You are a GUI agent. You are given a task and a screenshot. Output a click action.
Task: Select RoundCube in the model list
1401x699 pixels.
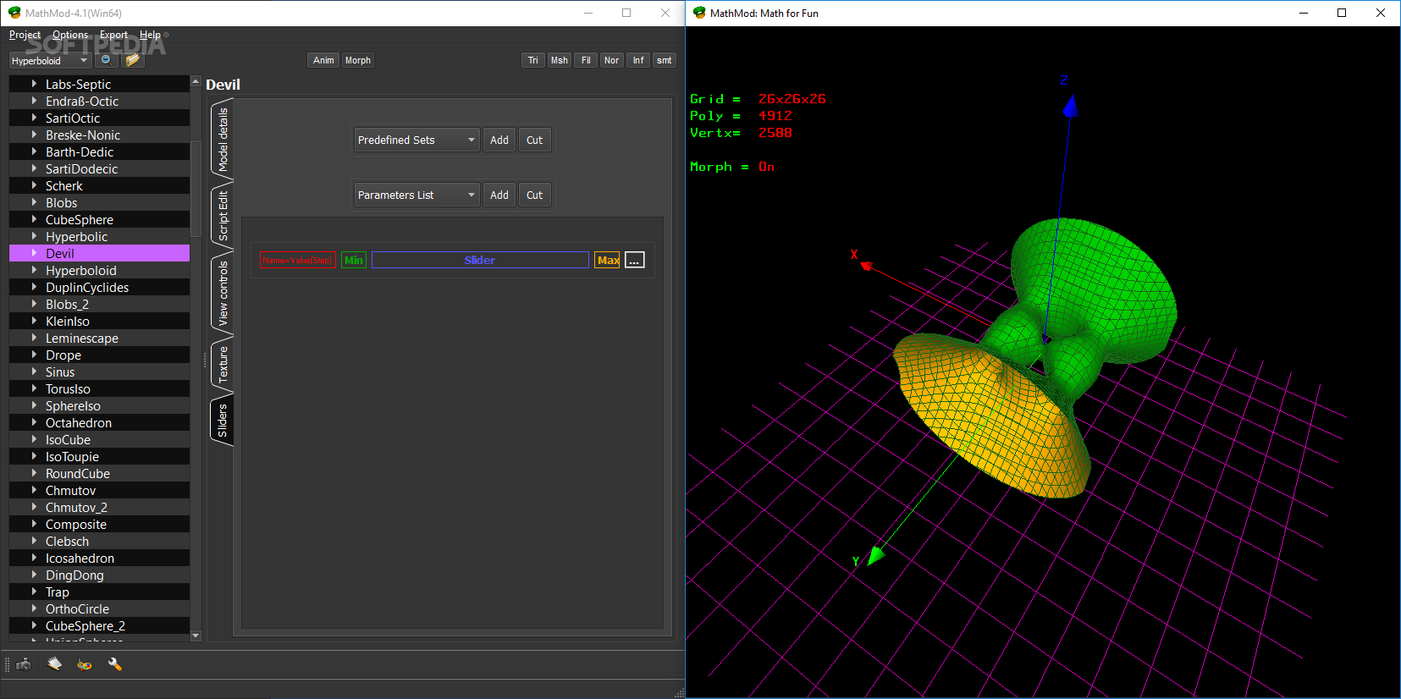coord(78,473)
